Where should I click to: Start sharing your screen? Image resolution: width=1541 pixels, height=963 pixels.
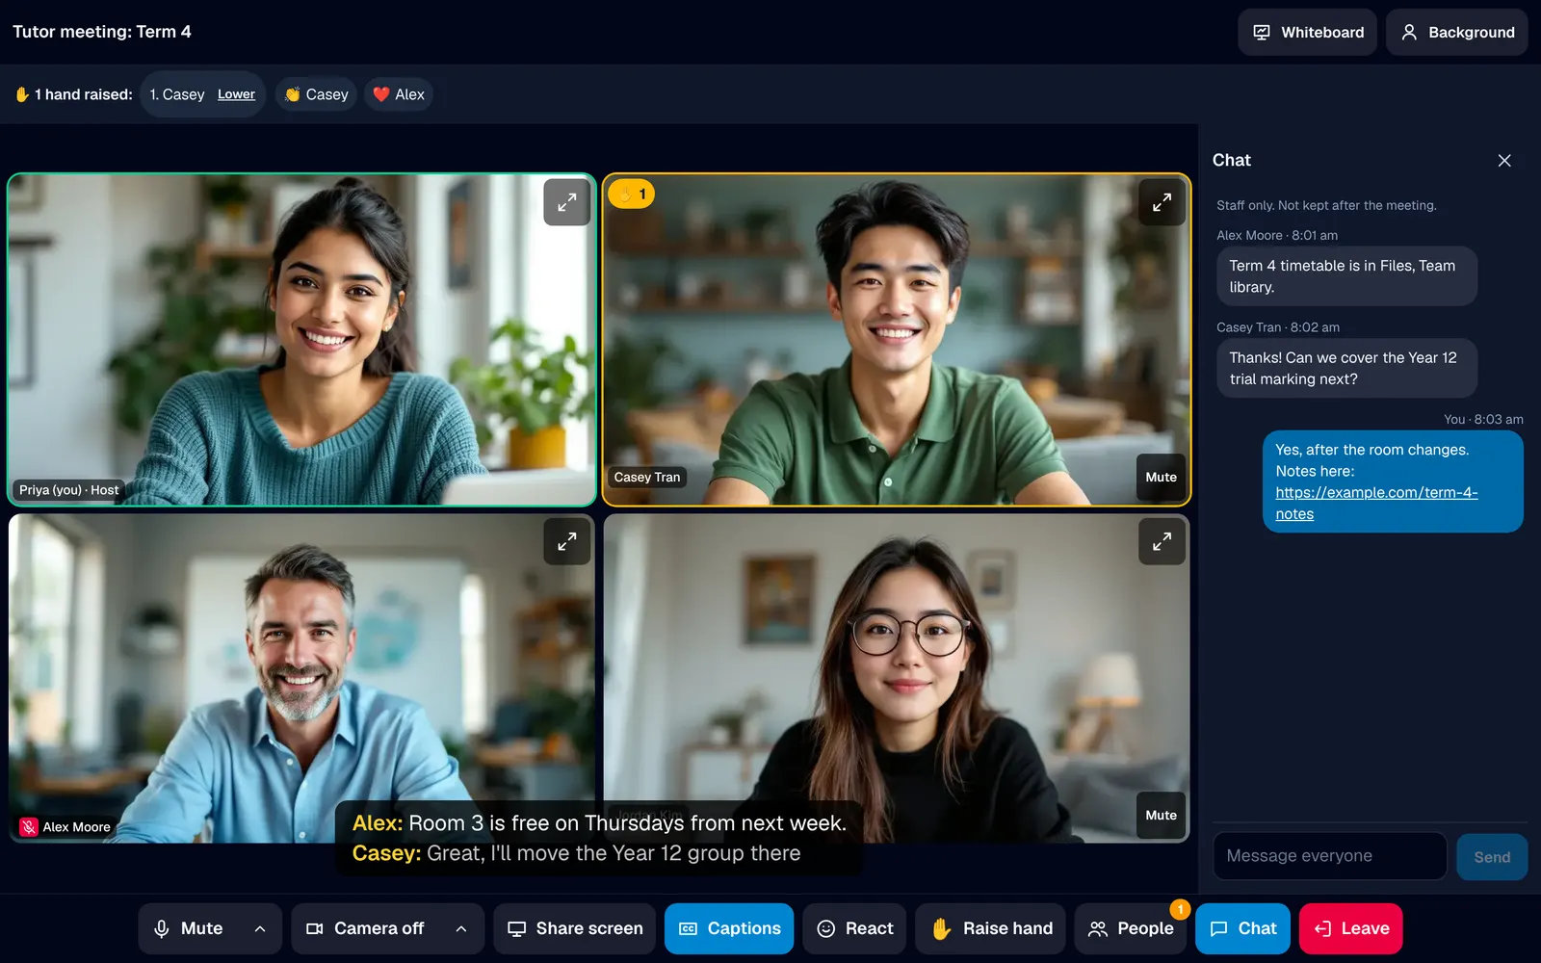pyautogui.click(x=575, y=928)
